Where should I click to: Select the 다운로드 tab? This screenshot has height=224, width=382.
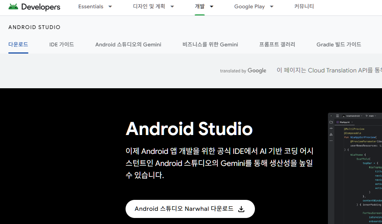[x=18, y=44]
